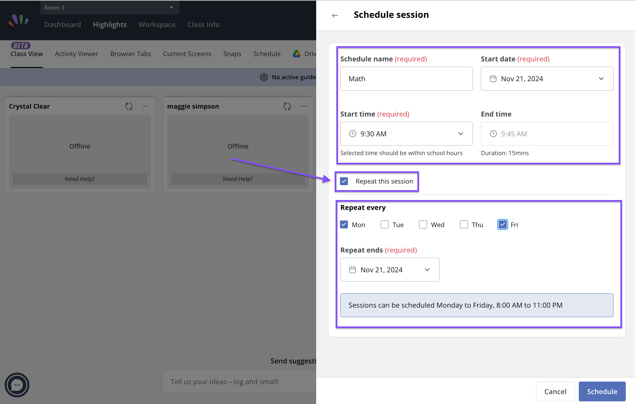Click the Crystal Clear student name
This screenshot has width=635, height=404.
pyautogui.click(x=29, y=106)
